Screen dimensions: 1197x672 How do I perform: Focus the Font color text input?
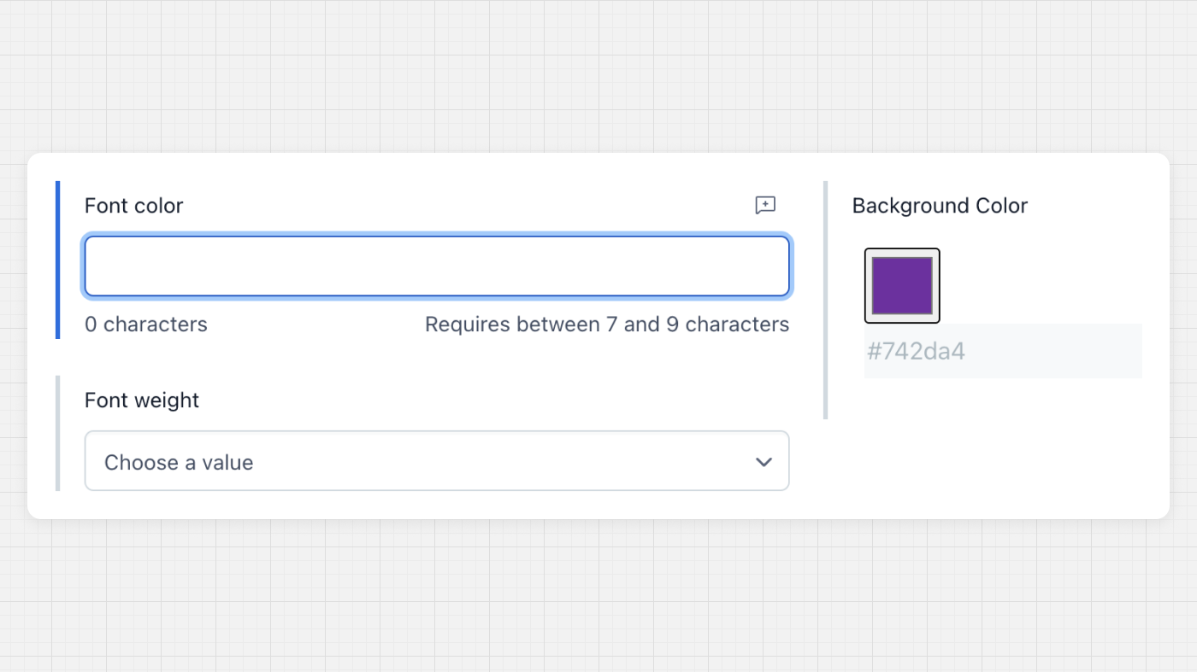click(436, 266)
